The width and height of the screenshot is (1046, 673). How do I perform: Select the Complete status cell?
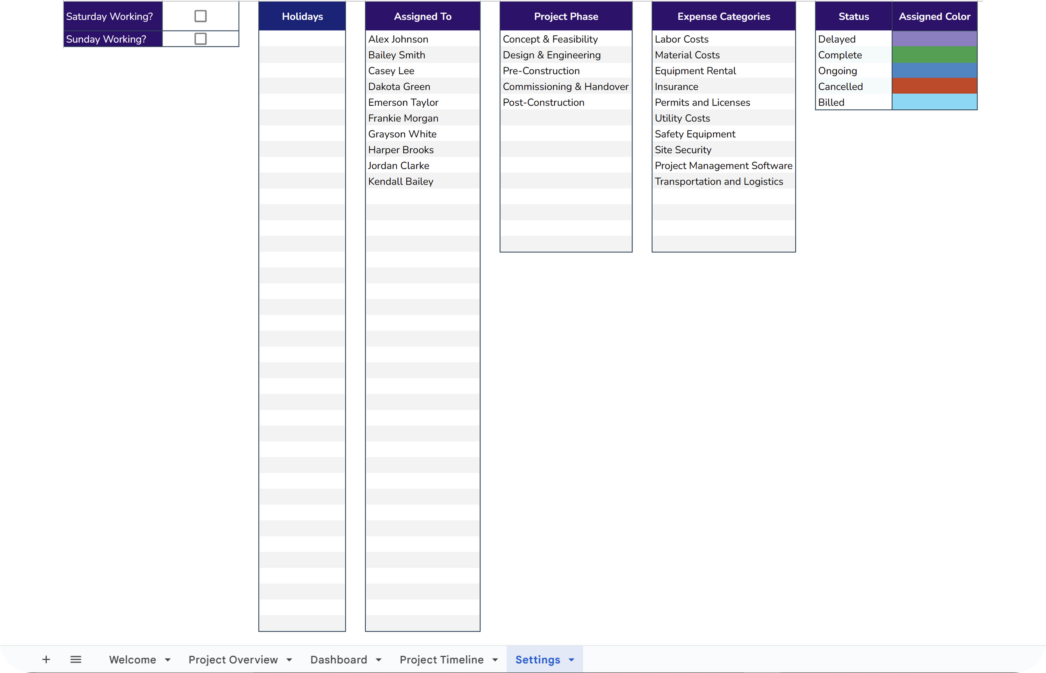[x=854, y=55]
